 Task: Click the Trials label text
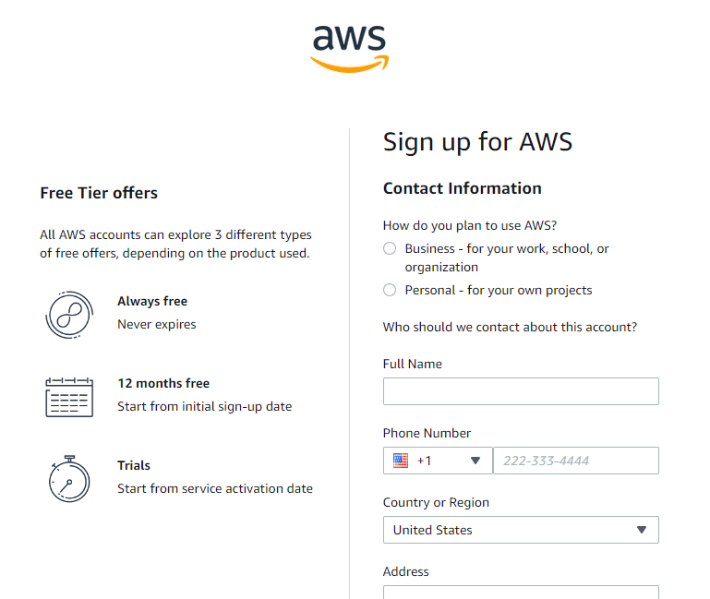point(134,465)
